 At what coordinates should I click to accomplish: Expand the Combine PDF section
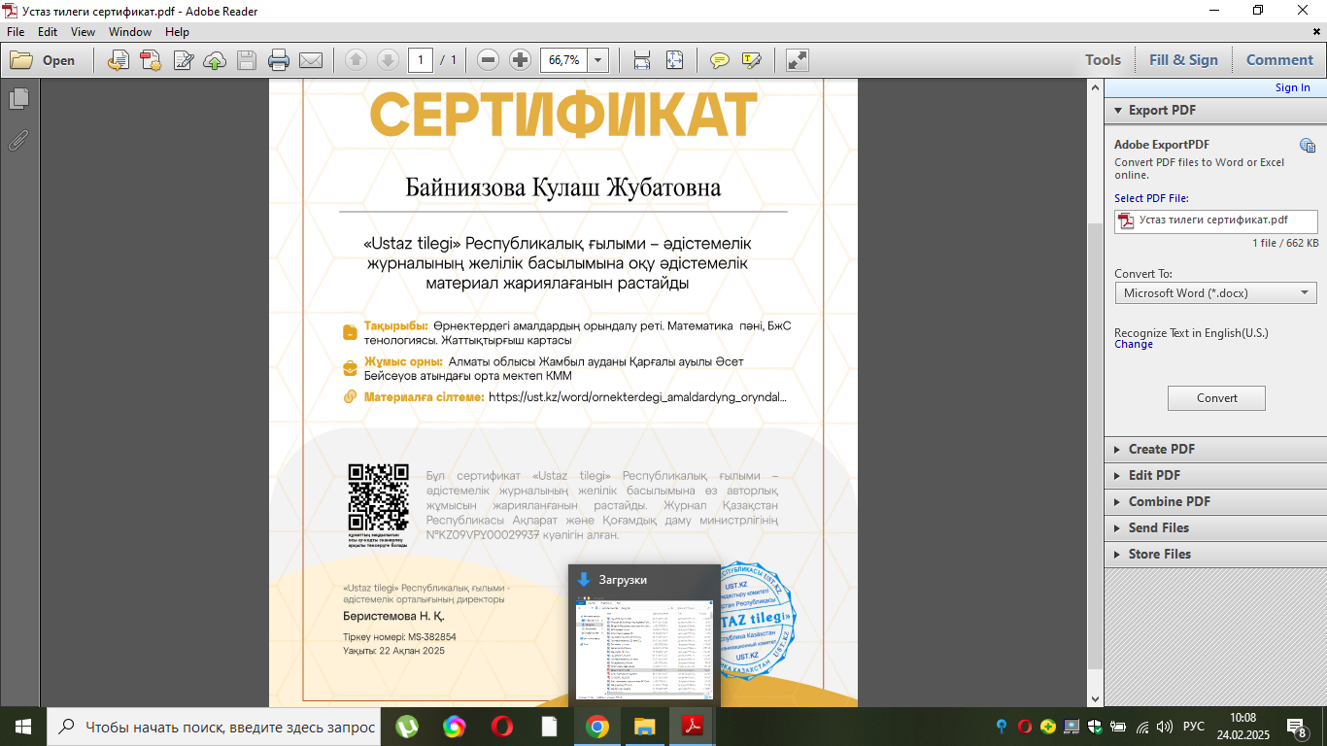[x=1169, y=501]
